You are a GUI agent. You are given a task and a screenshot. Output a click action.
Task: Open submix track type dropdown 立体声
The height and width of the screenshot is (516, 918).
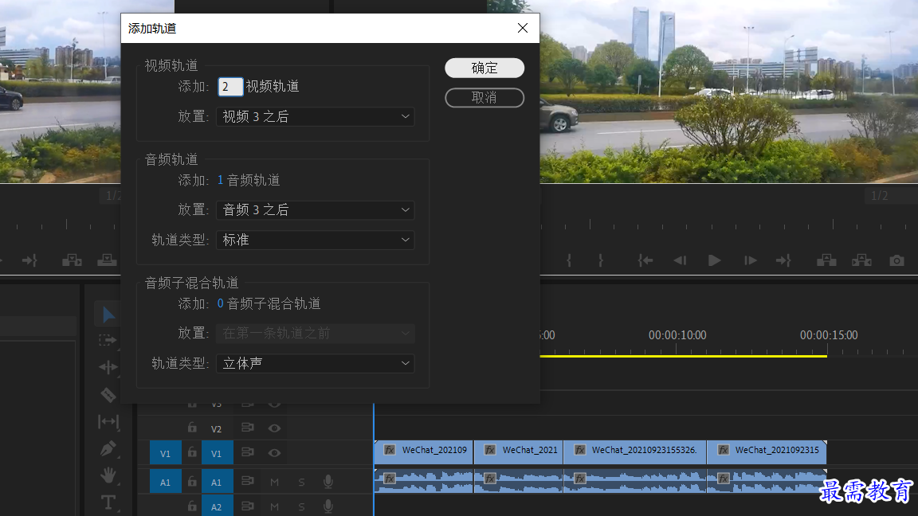tap(316, 363)
